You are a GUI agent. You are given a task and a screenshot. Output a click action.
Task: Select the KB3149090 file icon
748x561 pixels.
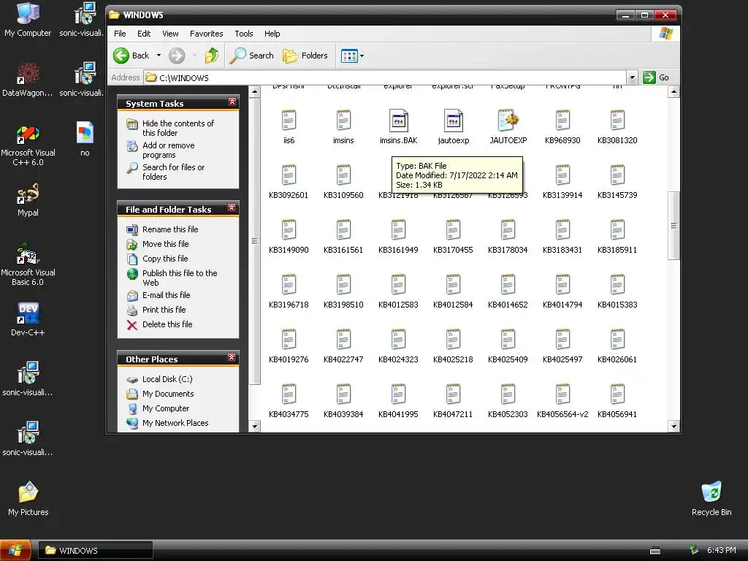point(289,230)
